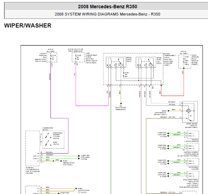Click the 'WIPER/WASHER' section heading
The height and width of the screenshot is (194, 208).
(28, 25)
